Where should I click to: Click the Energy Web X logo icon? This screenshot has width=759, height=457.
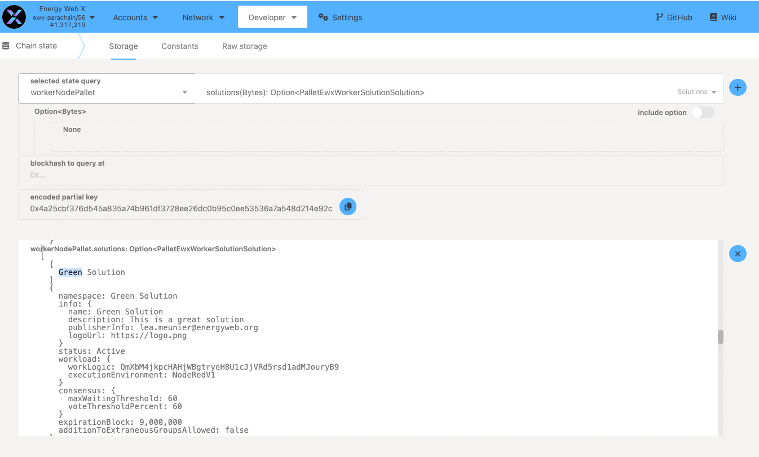pos(14,17)
